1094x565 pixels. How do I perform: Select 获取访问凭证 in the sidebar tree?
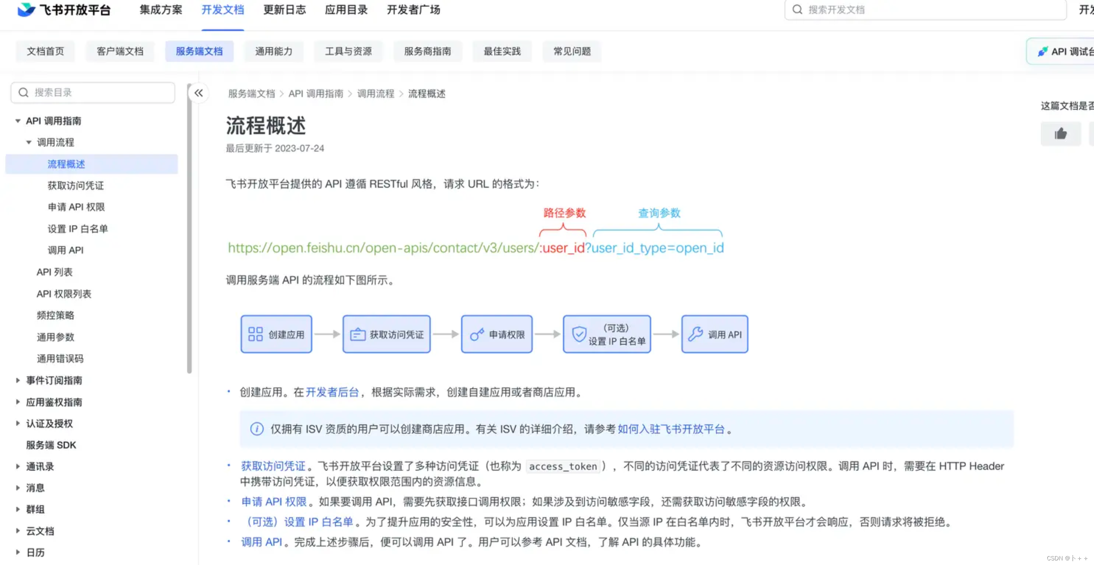pyautogui.click(x=76, y=186)
